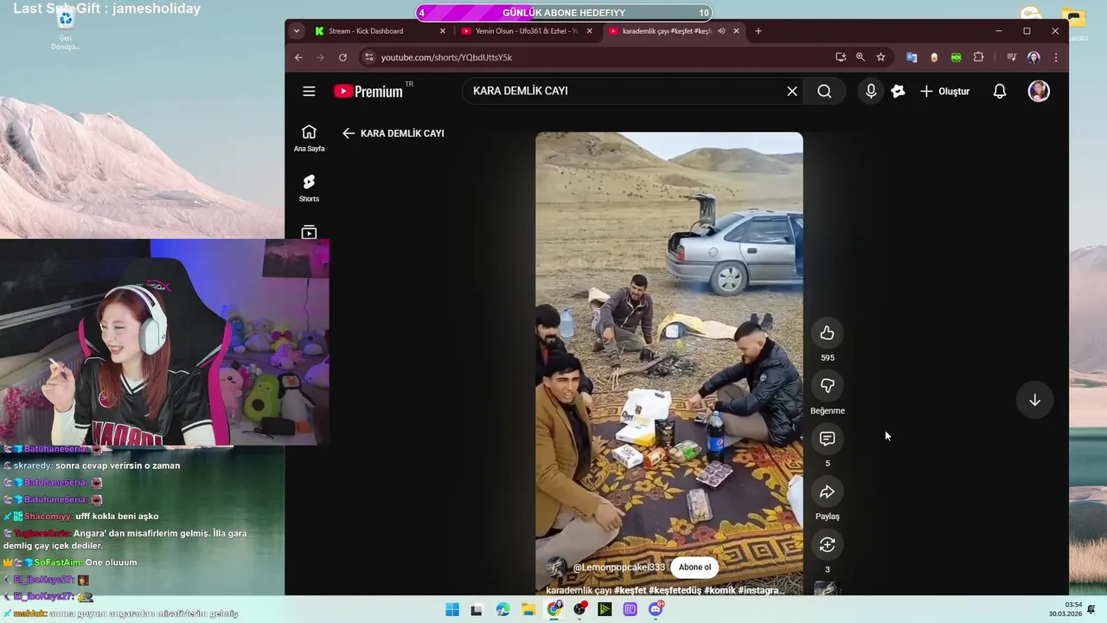Open the Chrome extensions puzzle menu
The height and width of the screenshot is (623, 1107).
979,57
